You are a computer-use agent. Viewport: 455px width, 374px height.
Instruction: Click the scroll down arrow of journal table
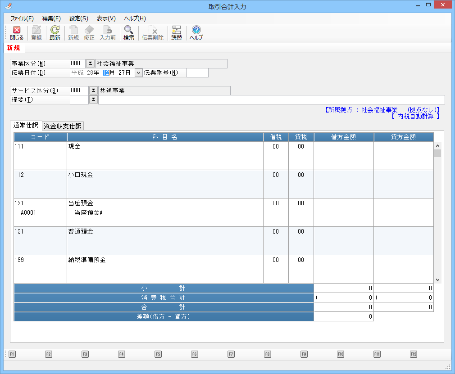pyautogui.click(x=437, y=279)
